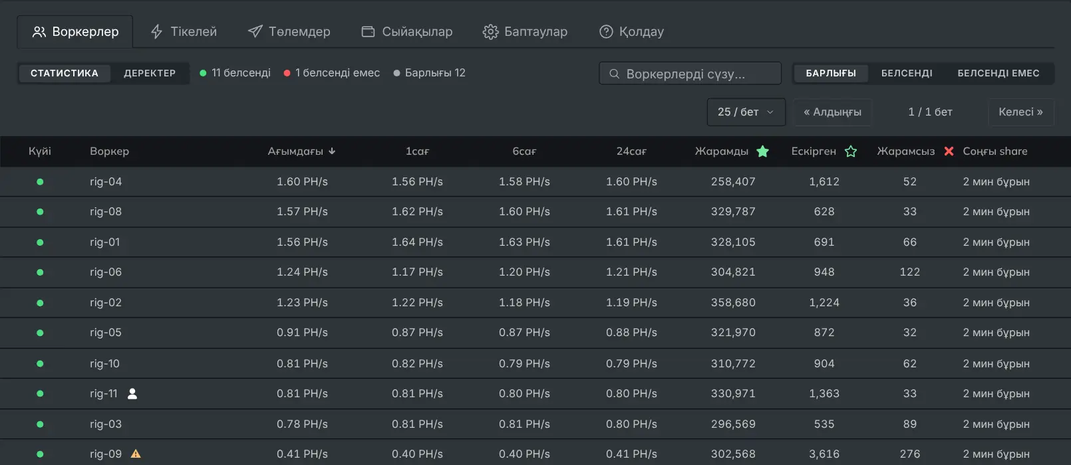Sort by the 24сағ column header

(631, 151)
